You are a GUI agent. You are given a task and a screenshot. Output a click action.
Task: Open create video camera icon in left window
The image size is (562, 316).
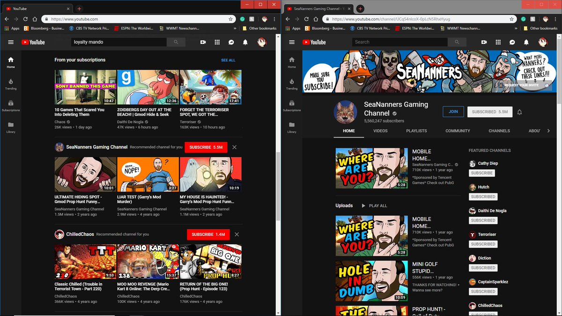point(203,42)
